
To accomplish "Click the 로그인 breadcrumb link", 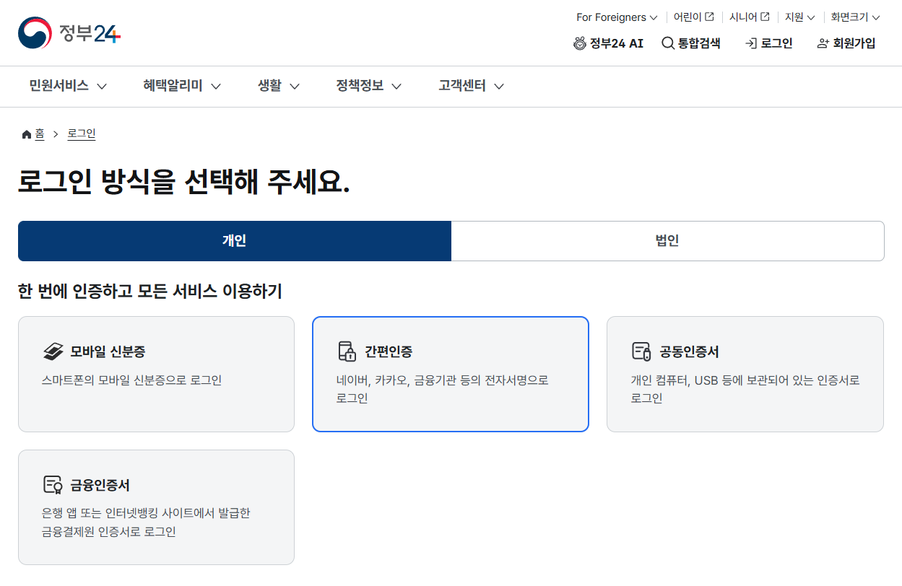I will [x=82, y=134].
